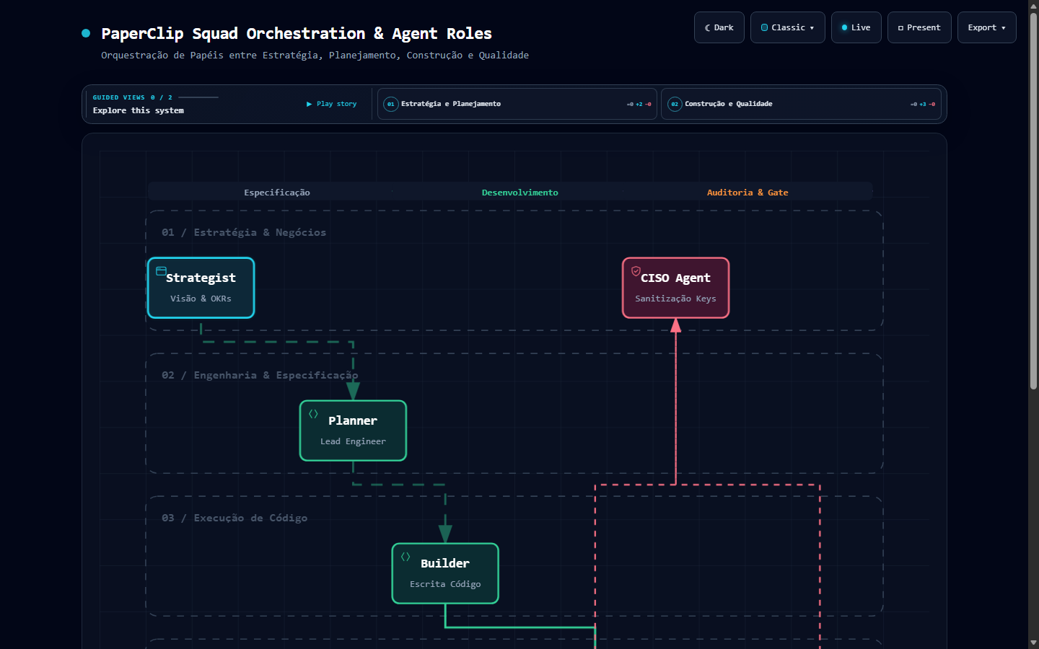The height and width of the screenshot is (649, 1039).
Task: Click the 02 circle badge in guided views
Action: click(675, 104)
